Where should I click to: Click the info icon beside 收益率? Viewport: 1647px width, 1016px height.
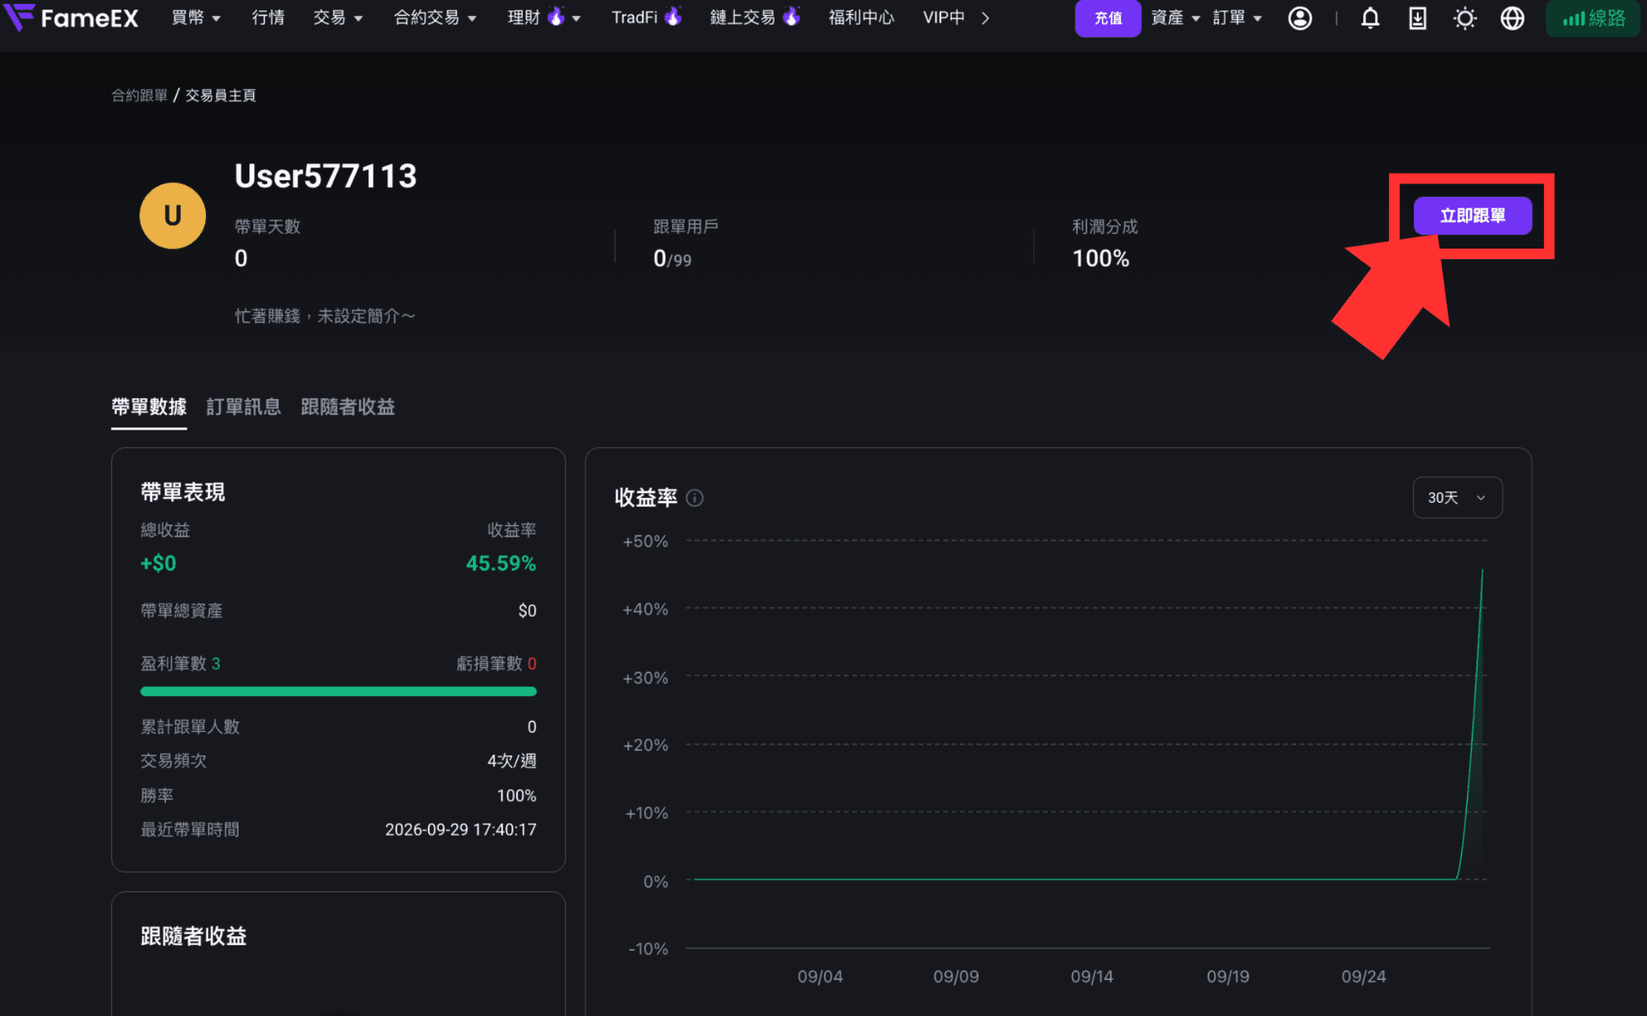pos(695,498)
